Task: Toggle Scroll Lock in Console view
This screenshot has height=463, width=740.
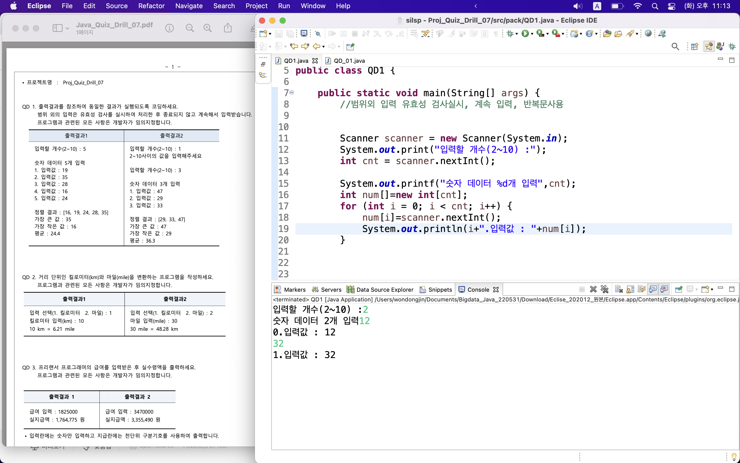Action: pyautogui.click(x=630, y=289)
